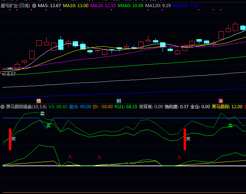Select the rightmost red 买 signal bar

[x=185, y=139]
